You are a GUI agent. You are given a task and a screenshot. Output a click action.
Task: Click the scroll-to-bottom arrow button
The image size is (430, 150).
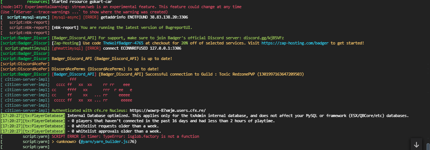pyautogui.click(x=417, y=144)
